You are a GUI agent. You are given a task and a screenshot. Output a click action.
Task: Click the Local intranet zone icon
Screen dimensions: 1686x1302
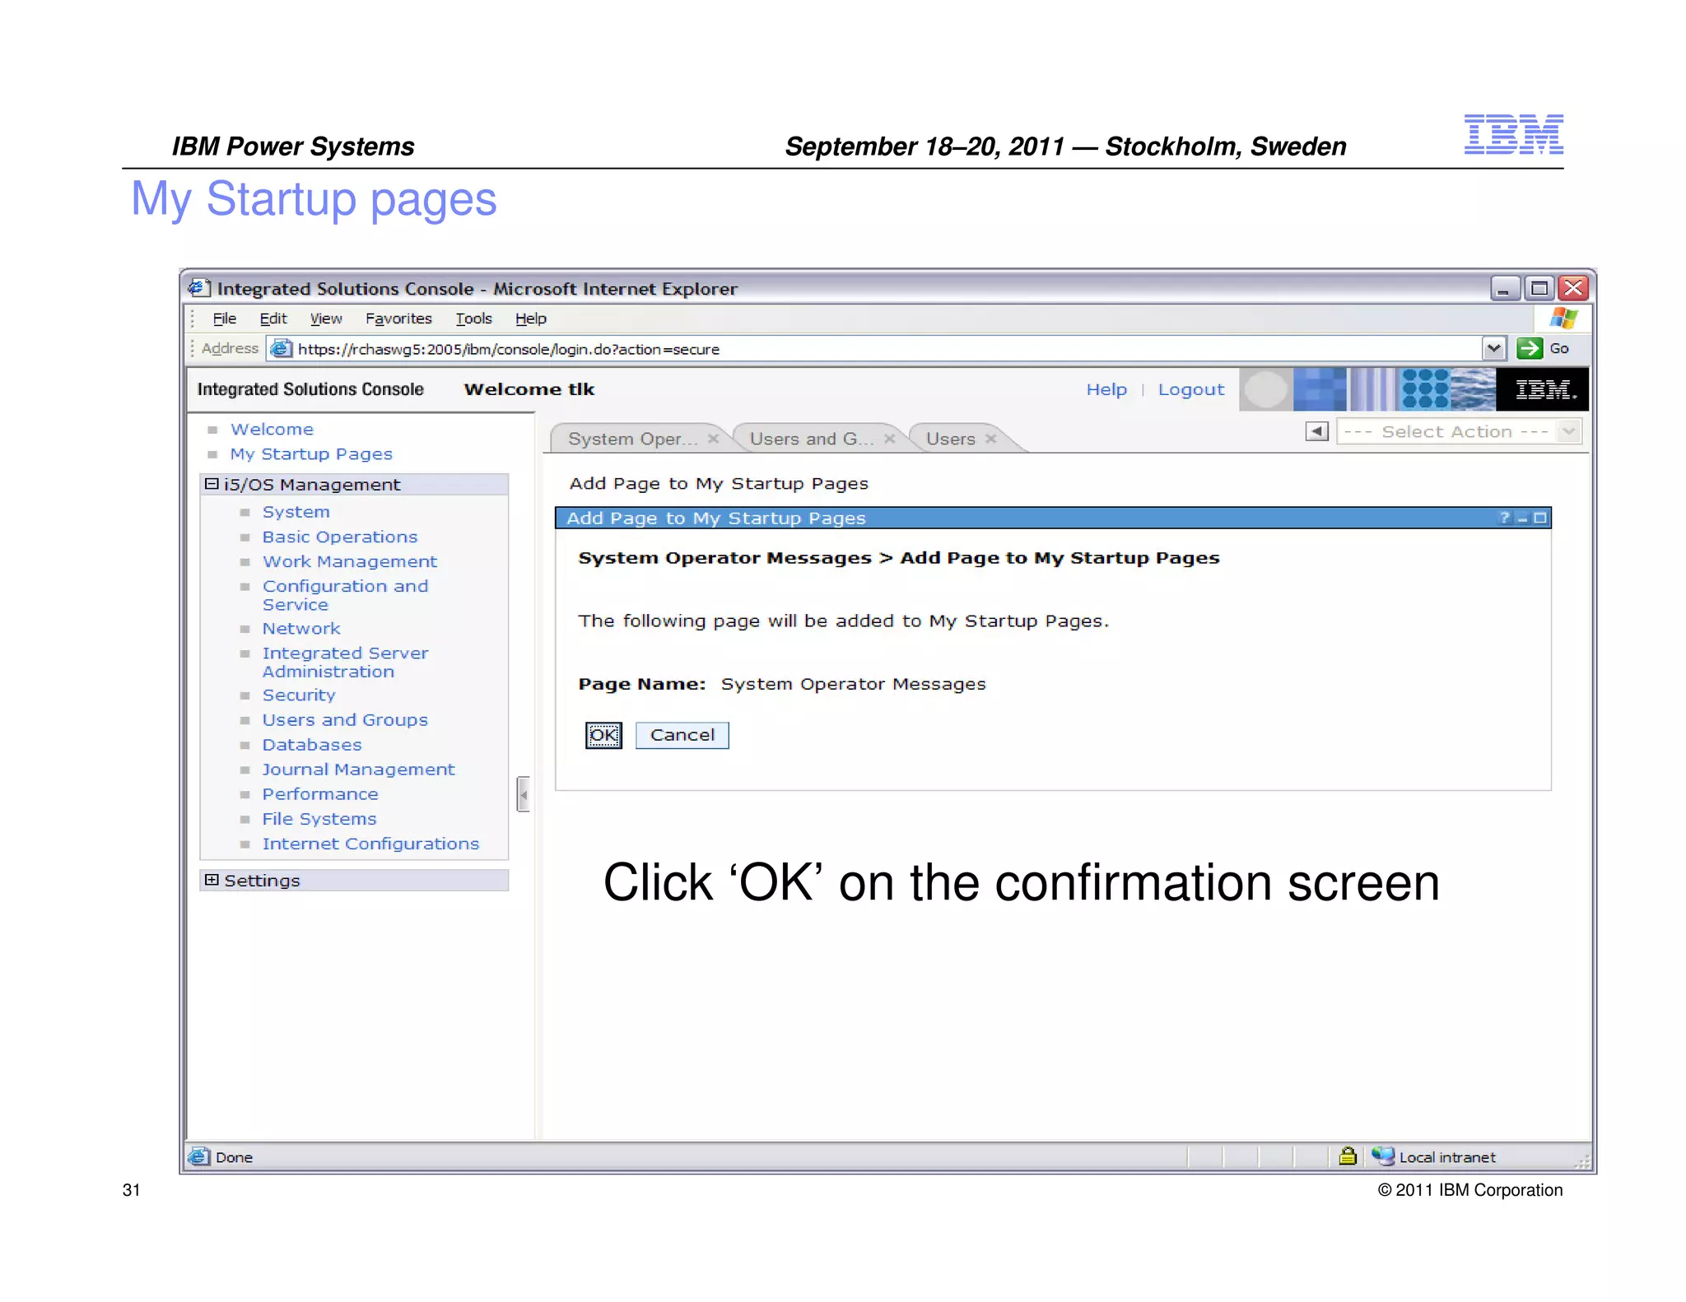(1383, 1156)
